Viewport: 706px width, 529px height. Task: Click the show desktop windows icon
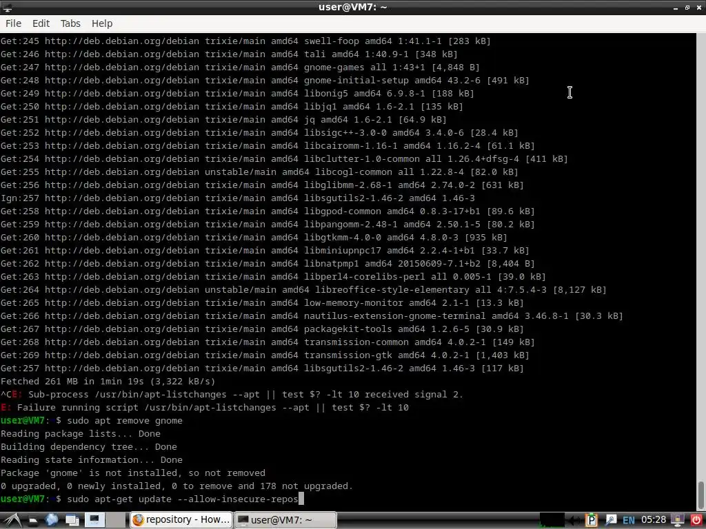click(x=72, y=520)
